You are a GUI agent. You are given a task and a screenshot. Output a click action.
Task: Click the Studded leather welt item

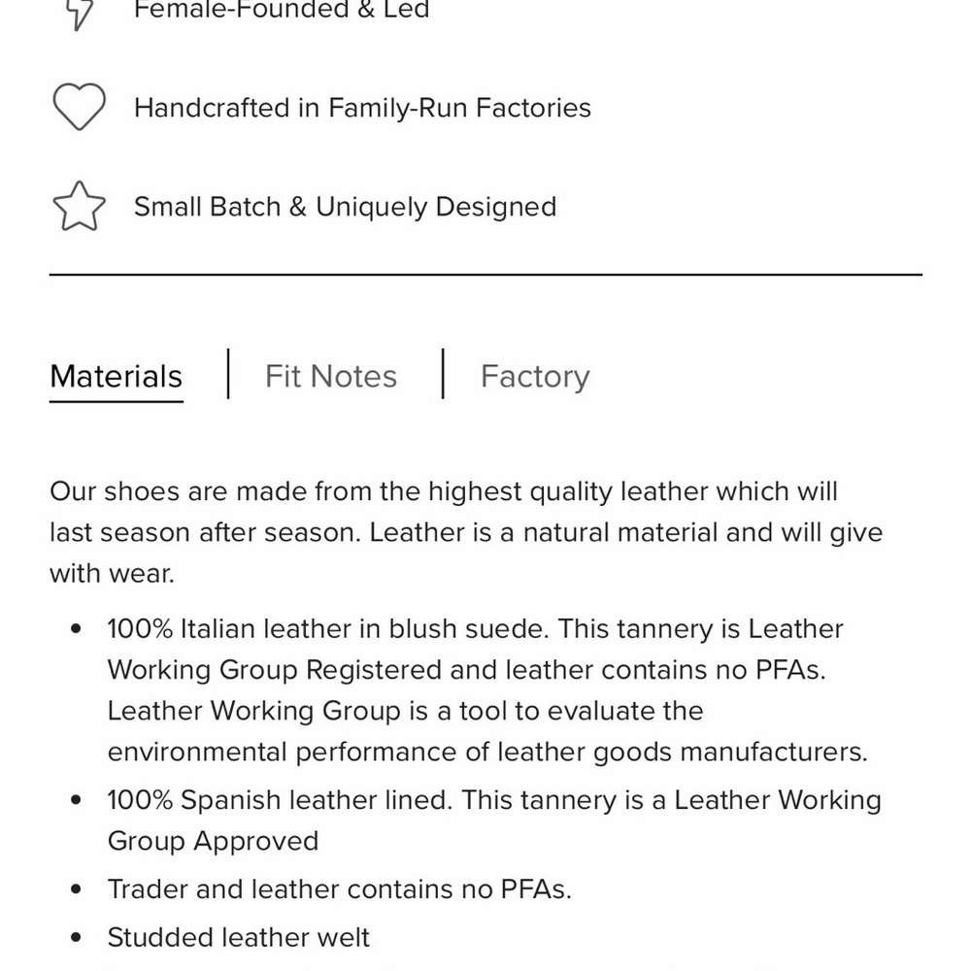239,938
